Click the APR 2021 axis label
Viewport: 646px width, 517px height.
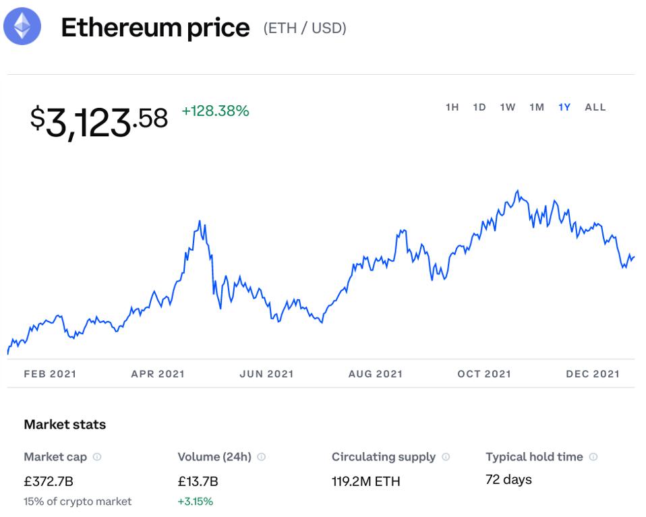(158, 374)
